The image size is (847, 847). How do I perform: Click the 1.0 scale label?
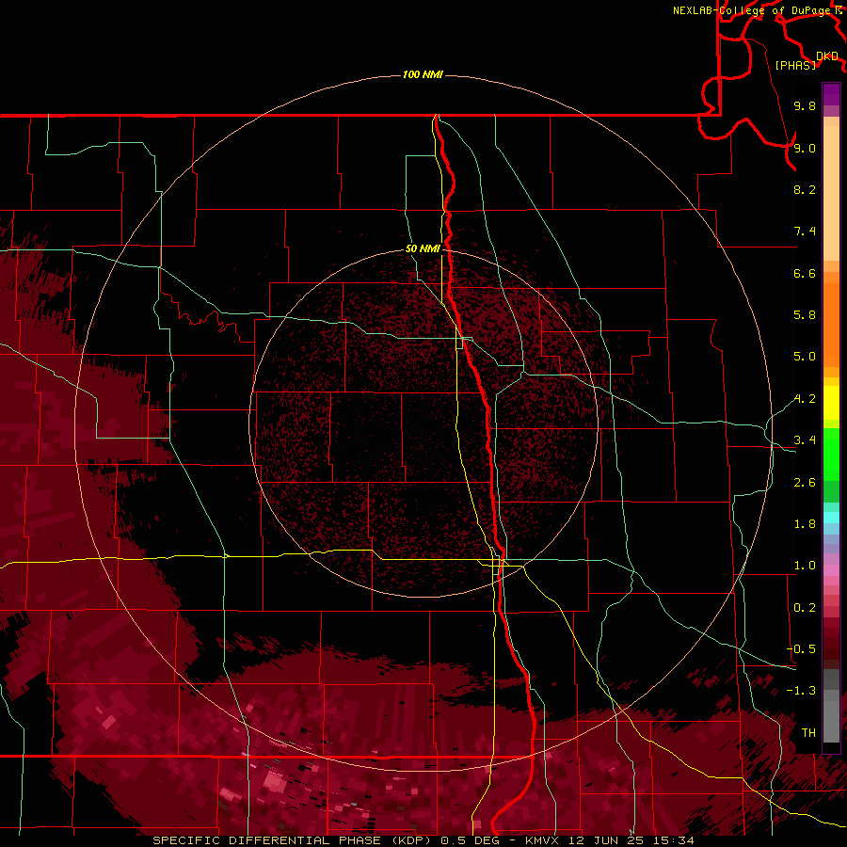coord(805,566)
